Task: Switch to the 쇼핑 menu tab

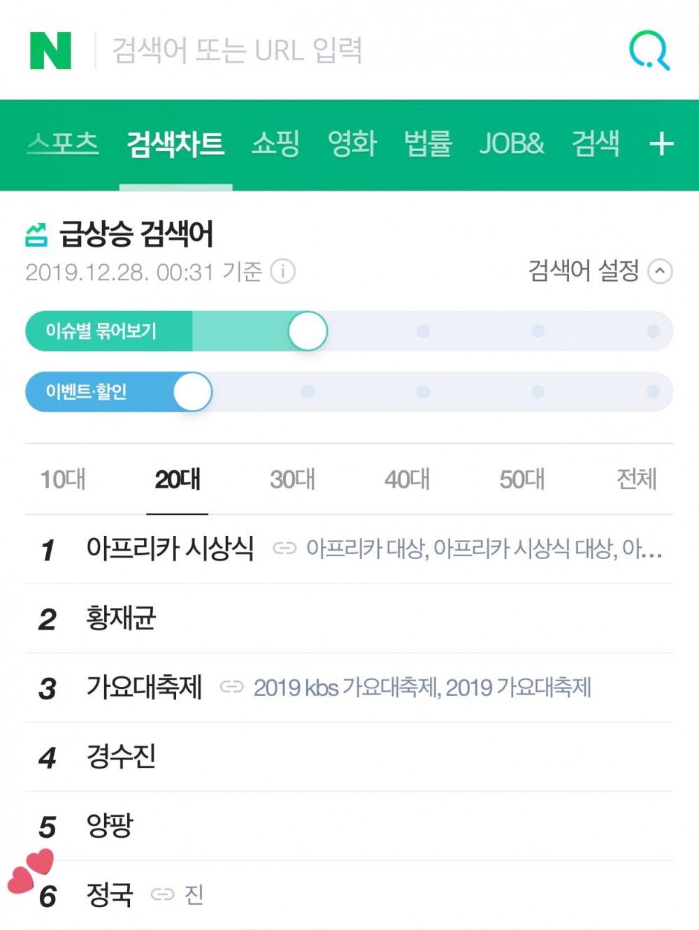Action: 275,143
